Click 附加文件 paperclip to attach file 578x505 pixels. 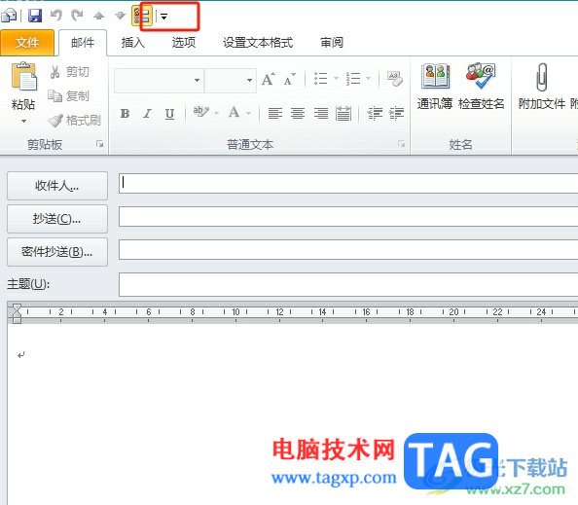pyautogui.click(x=541, y=87)
